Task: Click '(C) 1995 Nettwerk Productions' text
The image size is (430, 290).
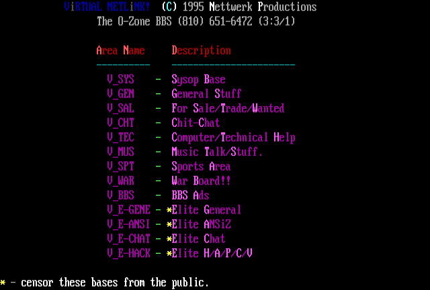Action: 239,7
